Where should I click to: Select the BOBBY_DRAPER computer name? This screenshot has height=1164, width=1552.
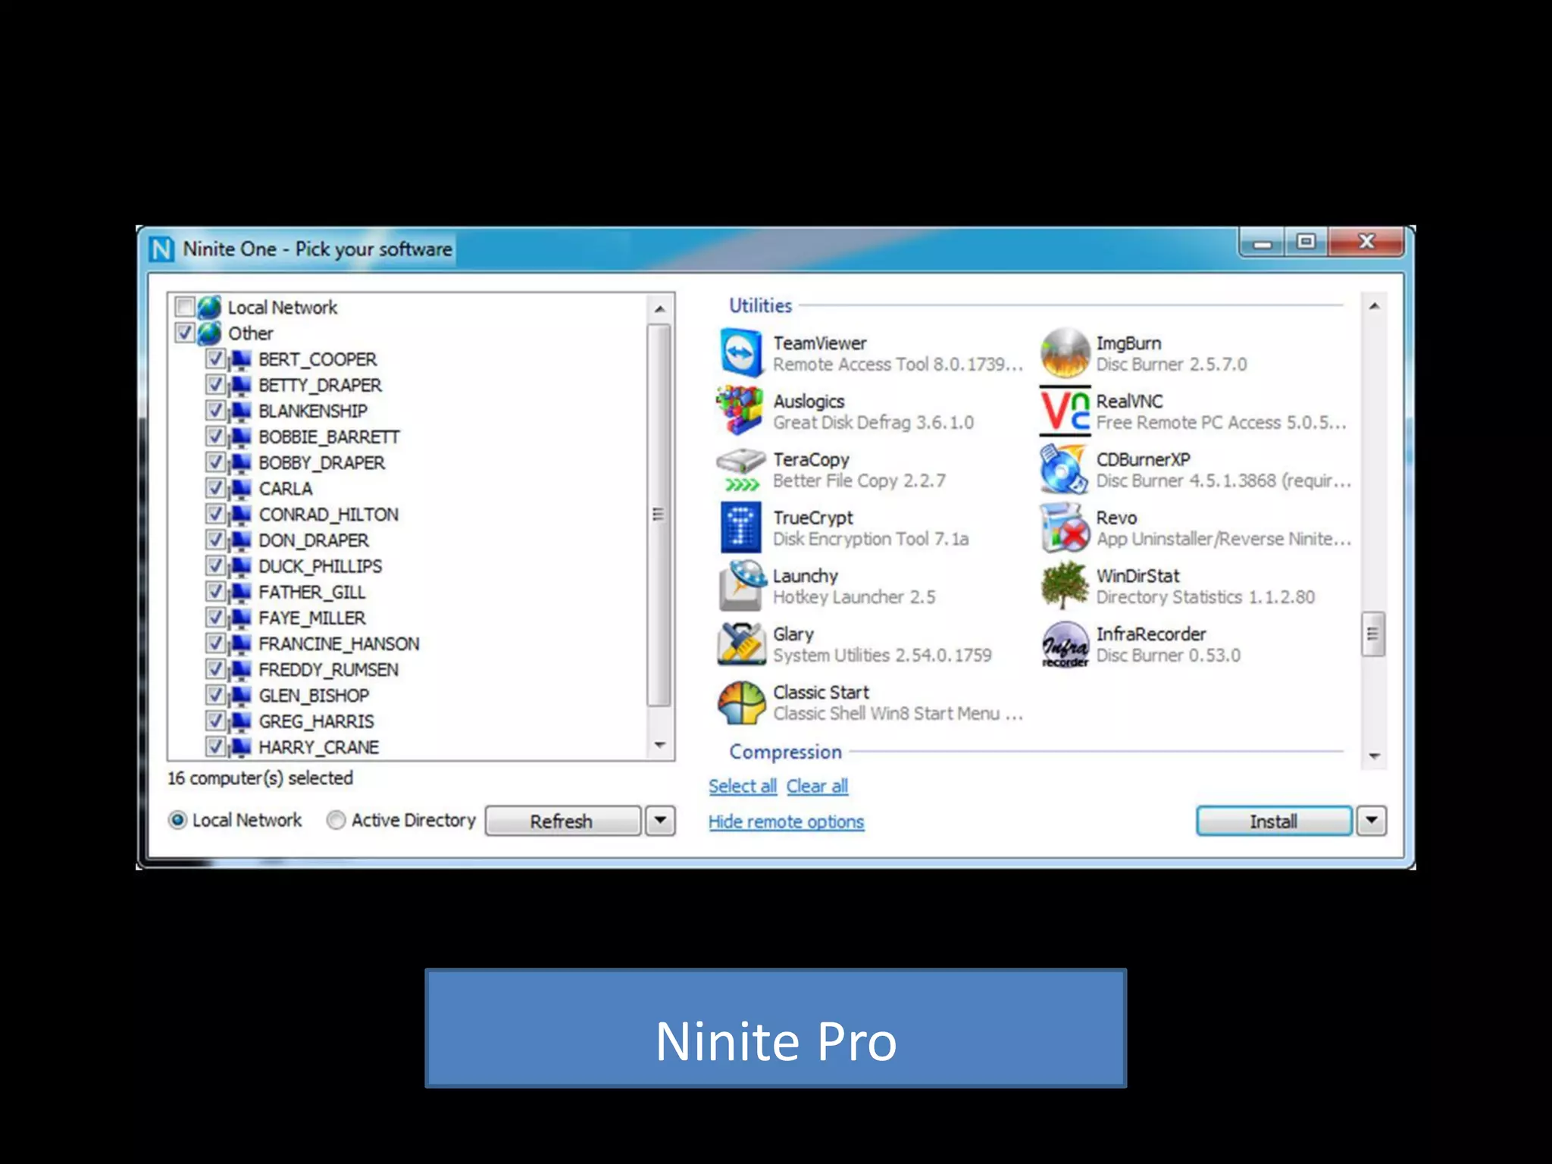pos(321,462)
